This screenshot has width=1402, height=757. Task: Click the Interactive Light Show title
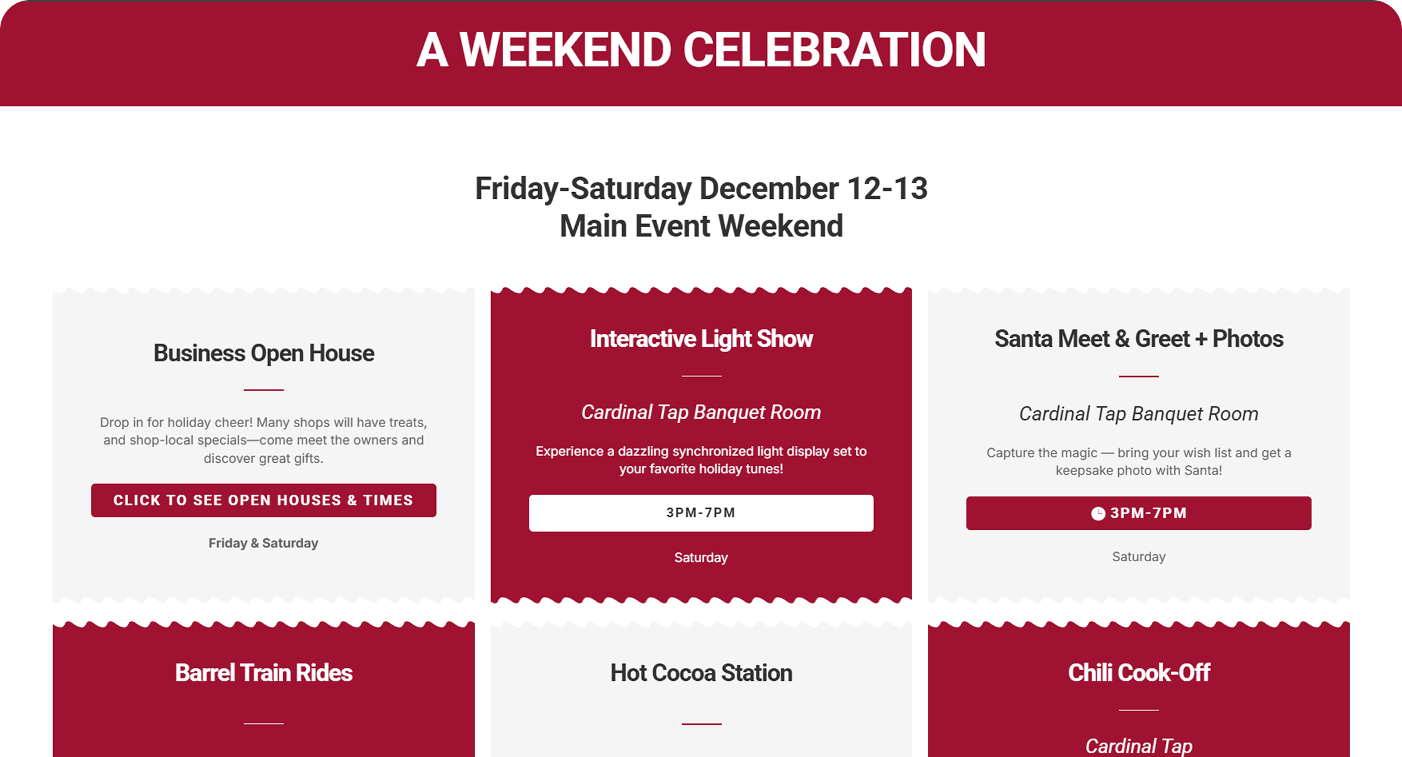coord(701,339)
